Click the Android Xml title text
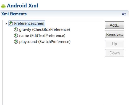 (23, 6)
